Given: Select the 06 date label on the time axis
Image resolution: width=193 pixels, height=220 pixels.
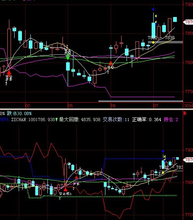Looking at the screenshot, I should pos(113,106).
